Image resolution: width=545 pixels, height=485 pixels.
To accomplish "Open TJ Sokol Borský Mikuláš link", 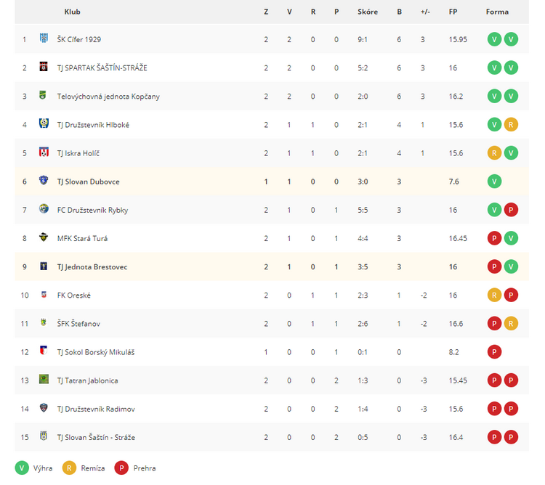I will coord(96,352).
